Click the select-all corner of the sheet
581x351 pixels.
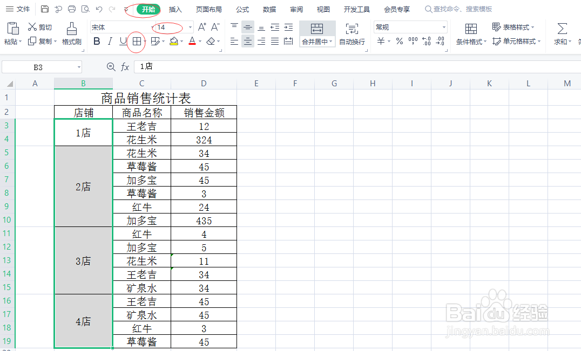coord(9,84)
